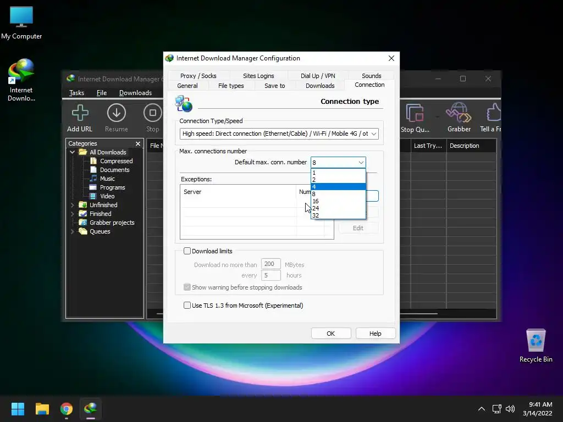Switch to the Sounds tab

pos(371,76)
